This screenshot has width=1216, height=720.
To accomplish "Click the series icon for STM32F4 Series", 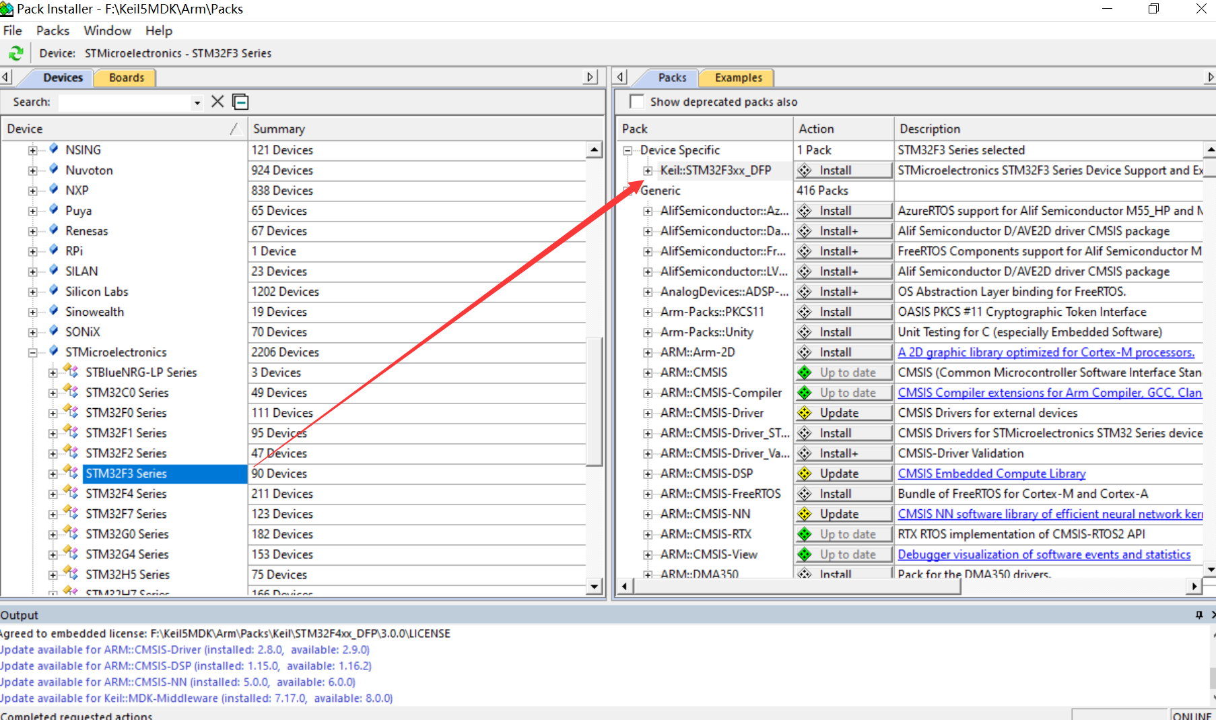I will [71, 492].
